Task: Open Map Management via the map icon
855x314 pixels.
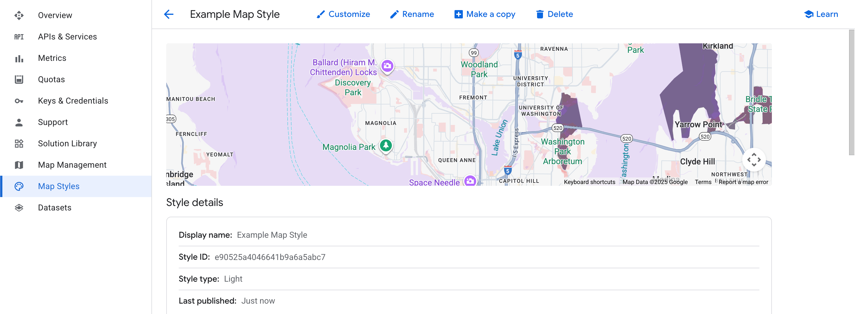Action: click(19, 165)
